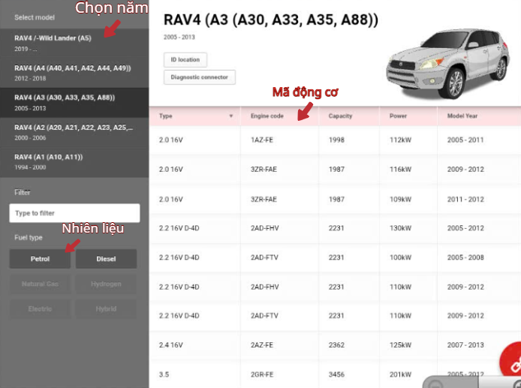Viewport: 521px width, 388px height.
Task: Sort by Engine code column header
Action: click(267, 116)
